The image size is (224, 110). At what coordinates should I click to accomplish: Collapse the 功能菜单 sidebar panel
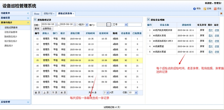(x=28, y=13)
